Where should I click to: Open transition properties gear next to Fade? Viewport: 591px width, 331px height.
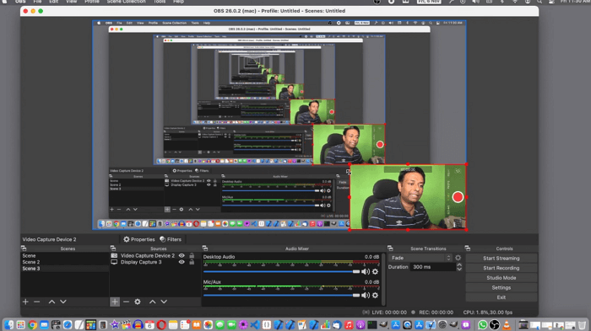(458, 258)
